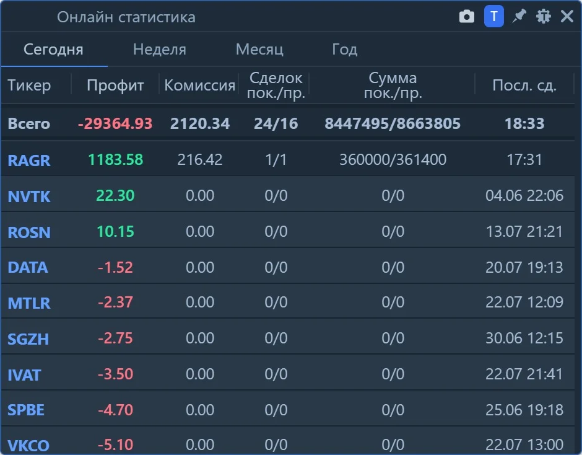The image size is (582, 455).
Task: Click RAGR profit 1183.58
Action: tap(115, 160)
